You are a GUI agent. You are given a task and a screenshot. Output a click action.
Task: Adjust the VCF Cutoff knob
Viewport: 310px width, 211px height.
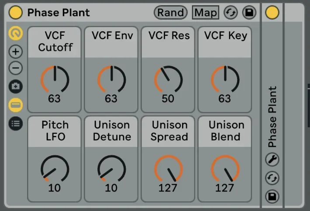pyautogui.click(x=55, y=79)
